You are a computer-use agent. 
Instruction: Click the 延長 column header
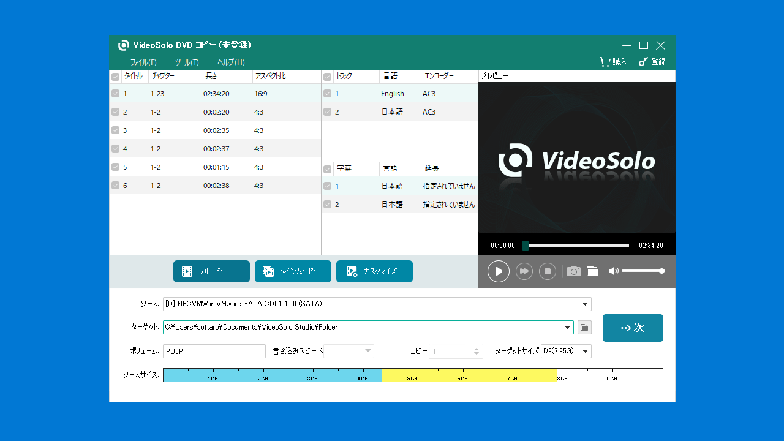pyautogui.click(x=432, y=168)
